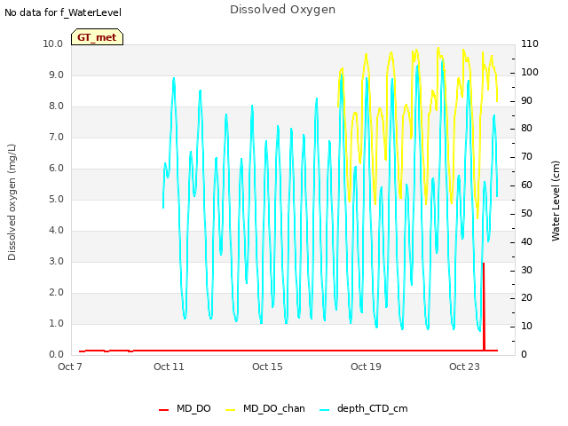Viewport: 568px width, 426px height.
Task: Click the 4.0 left axis tick label
Action: click(x=56, y=231)
